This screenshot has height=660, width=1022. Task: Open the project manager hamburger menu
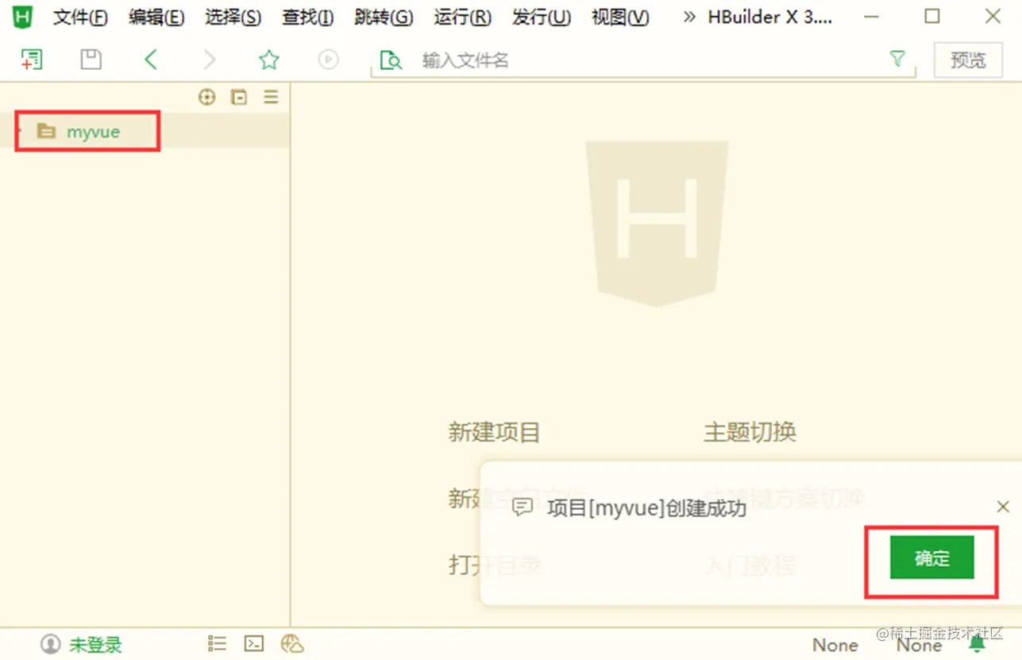click(272, 97)
